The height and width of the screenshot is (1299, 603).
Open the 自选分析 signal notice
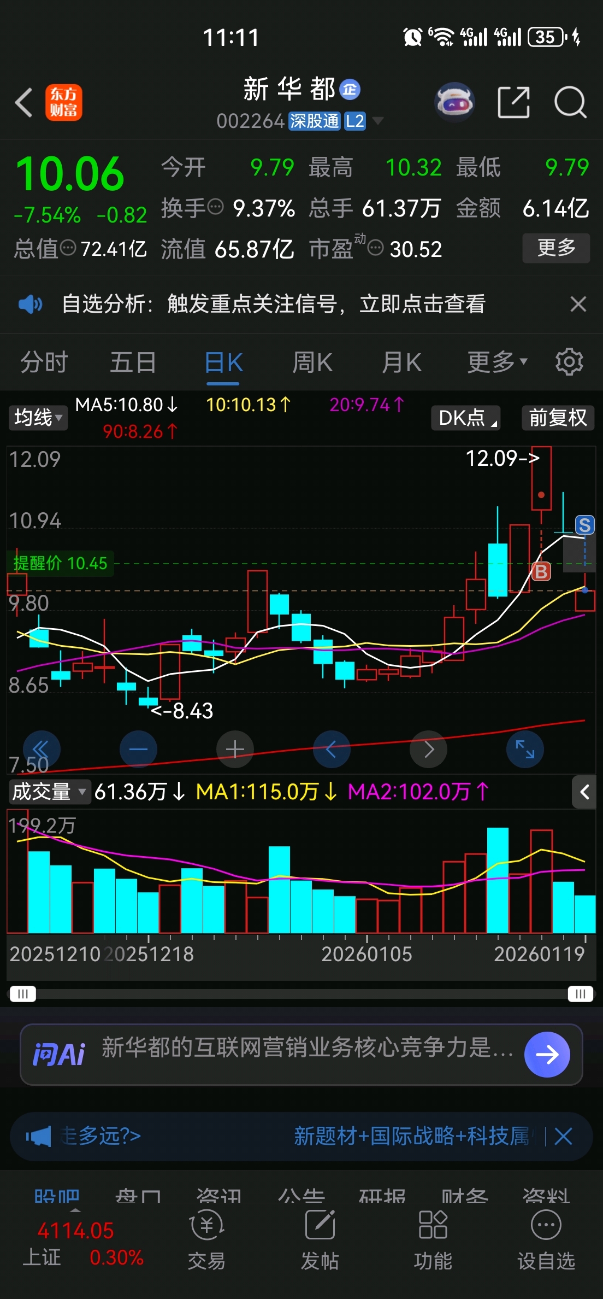pos(274,304)
